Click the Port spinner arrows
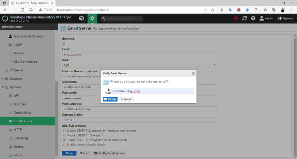297x159 pixels. click(x=215, y=66)
